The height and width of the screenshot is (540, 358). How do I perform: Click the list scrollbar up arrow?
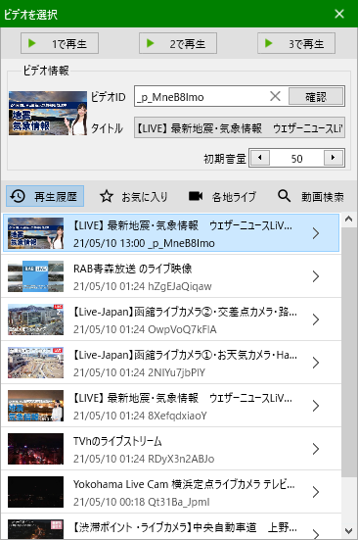click(349, 219)
